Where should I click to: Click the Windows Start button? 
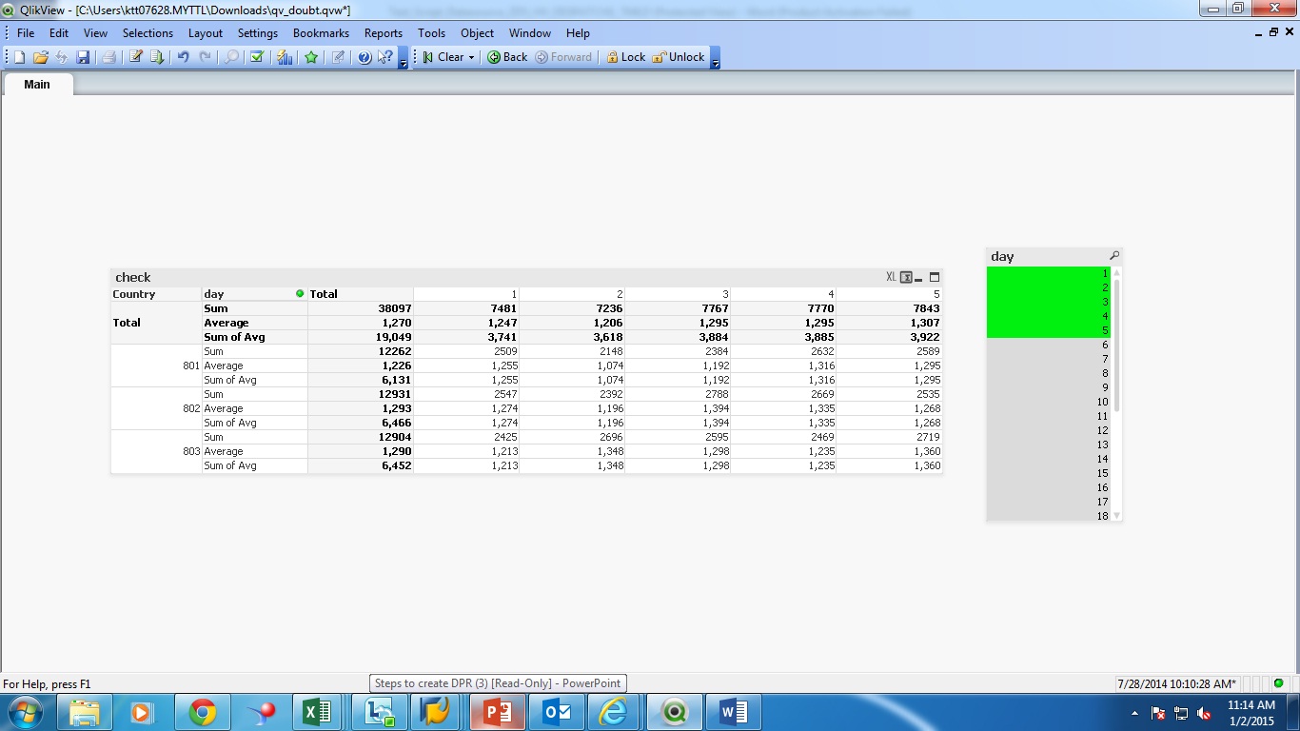click(x=25, y=712)
